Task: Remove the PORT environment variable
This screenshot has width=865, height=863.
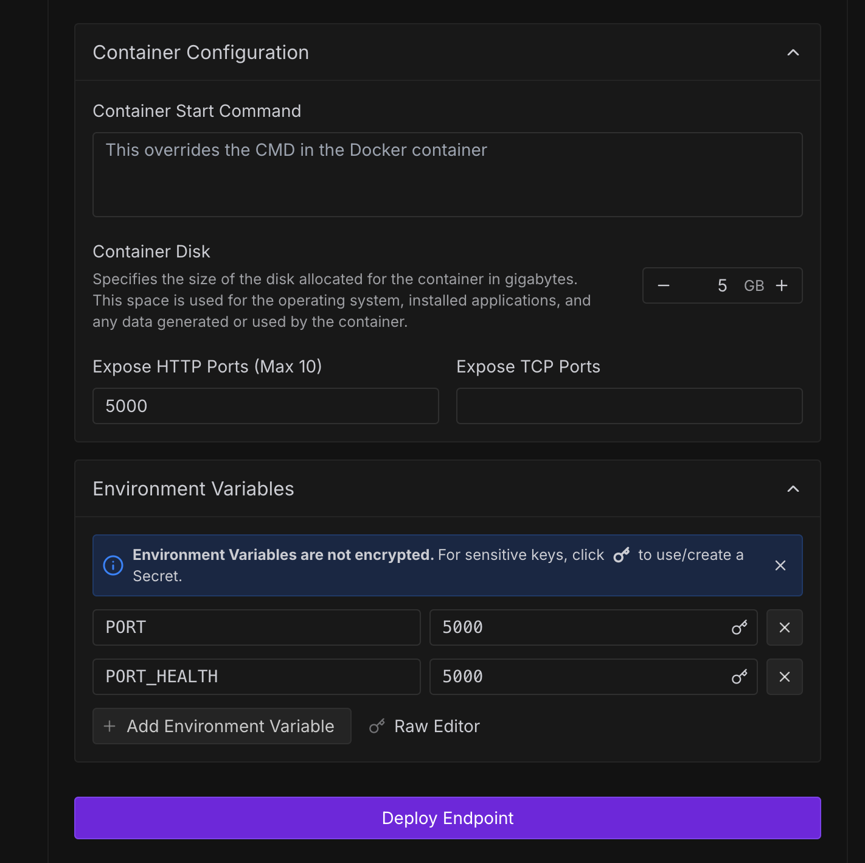Action: click(785, 627)
